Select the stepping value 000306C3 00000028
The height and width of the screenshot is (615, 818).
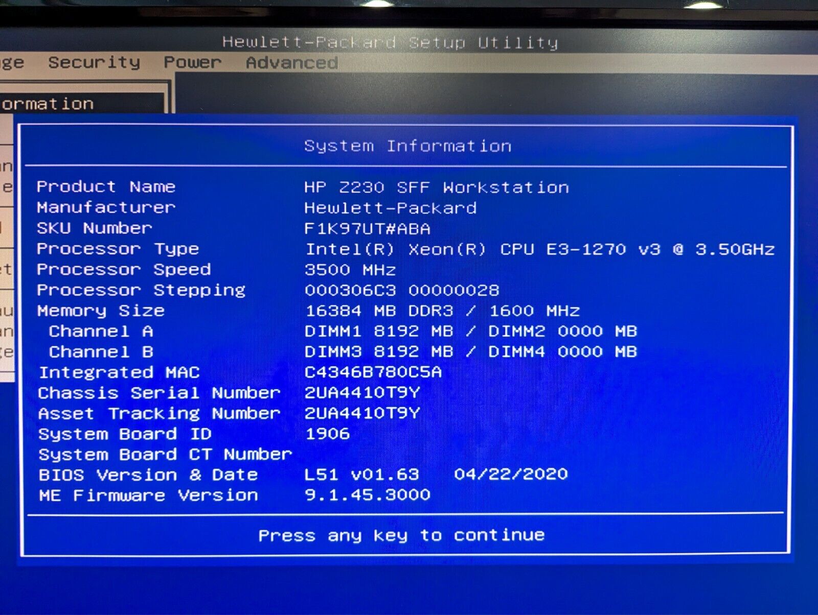[x=402, y=291]
